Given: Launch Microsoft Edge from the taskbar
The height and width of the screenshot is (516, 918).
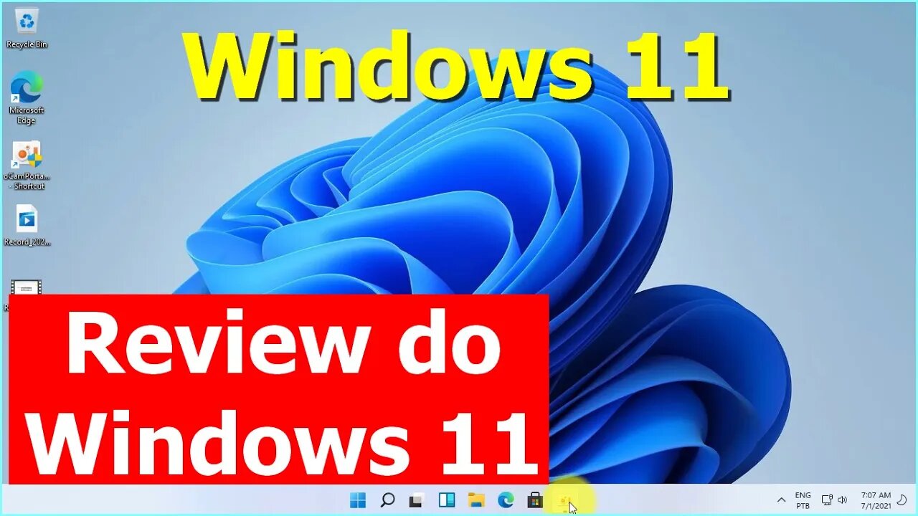Looking at the screenshot, I should (506, 500).
